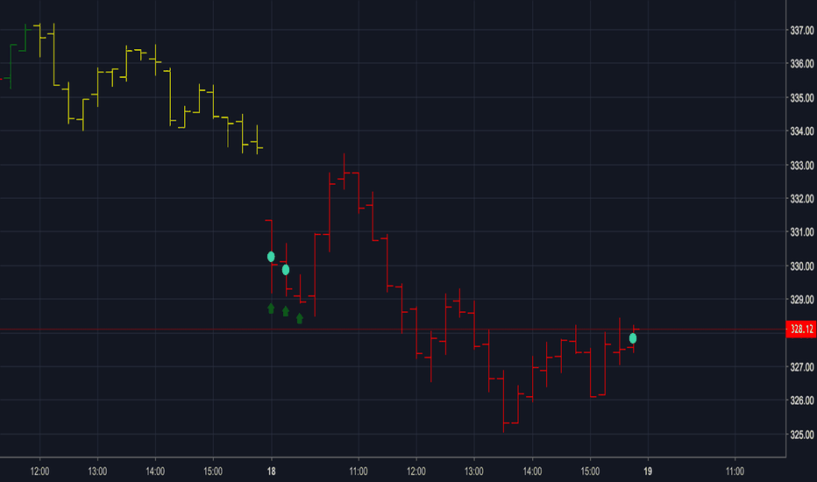817x482 pixels.
Task: Click the 11:00 label after date 19
Action: pos(735,471)
